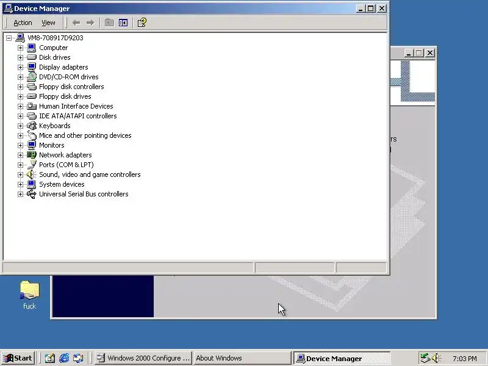Select the VM8-708917D9203 root label
Screen dimensions: 488x366
(x=56, y=38)
